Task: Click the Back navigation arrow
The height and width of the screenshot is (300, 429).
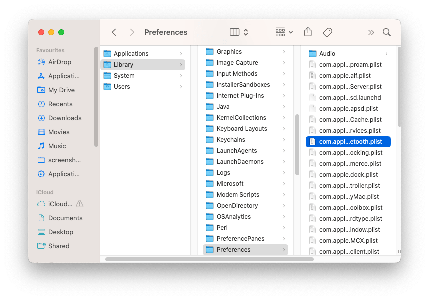Action: click(x=114, y=32)
